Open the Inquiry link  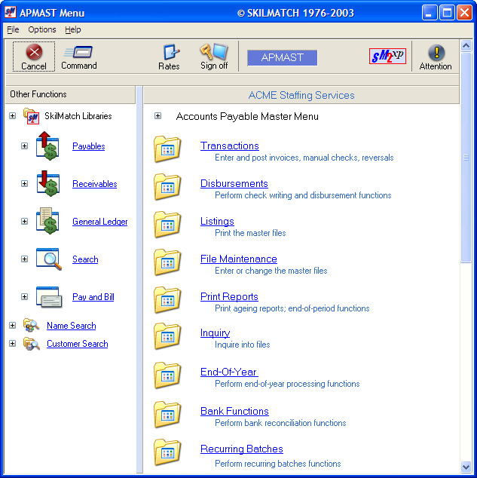point(215,333)
